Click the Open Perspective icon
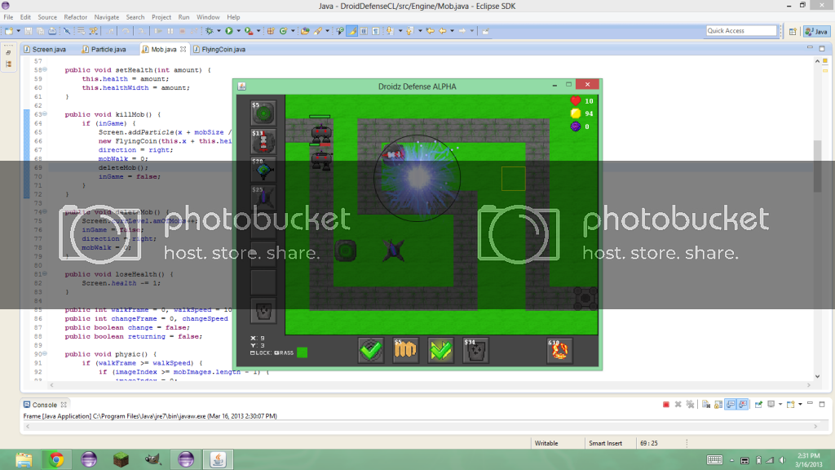The width and height of the screenshot is (835, 470). tap(793, 32)
